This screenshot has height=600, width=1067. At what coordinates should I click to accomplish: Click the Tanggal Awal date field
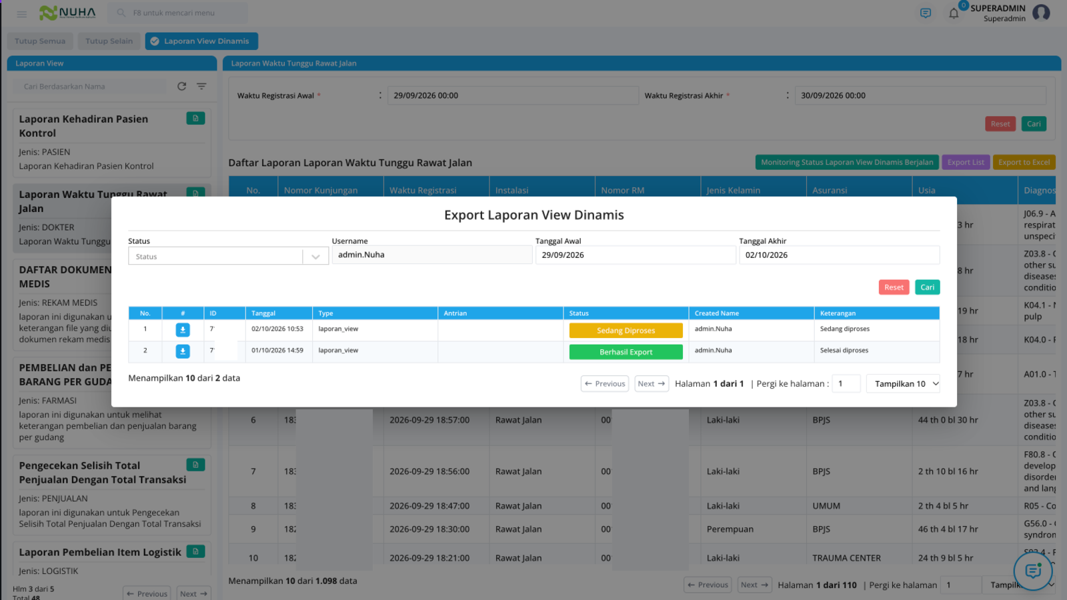coord(636,255)
